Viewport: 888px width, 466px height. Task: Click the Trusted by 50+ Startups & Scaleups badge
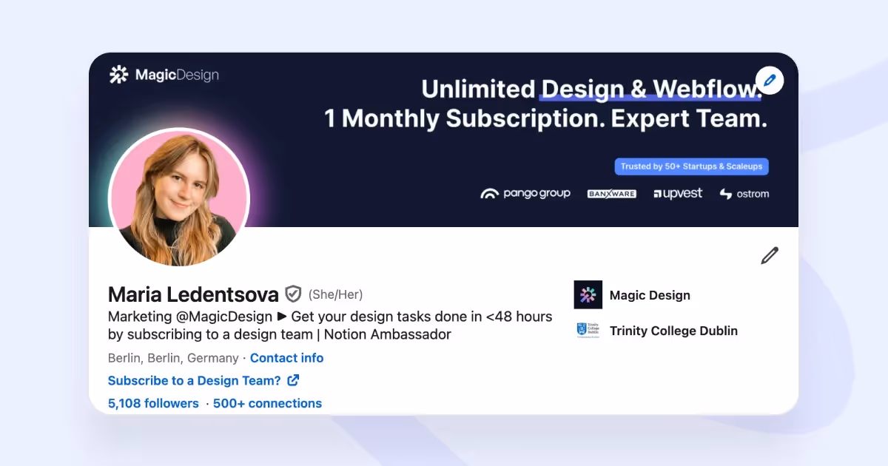[691, 166]
